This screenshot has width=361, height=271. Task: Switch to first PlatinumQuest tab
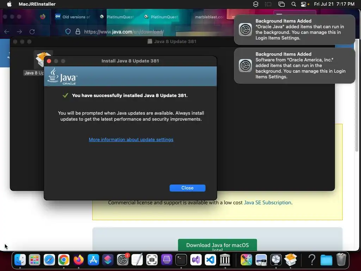click(x=117, y=17)
